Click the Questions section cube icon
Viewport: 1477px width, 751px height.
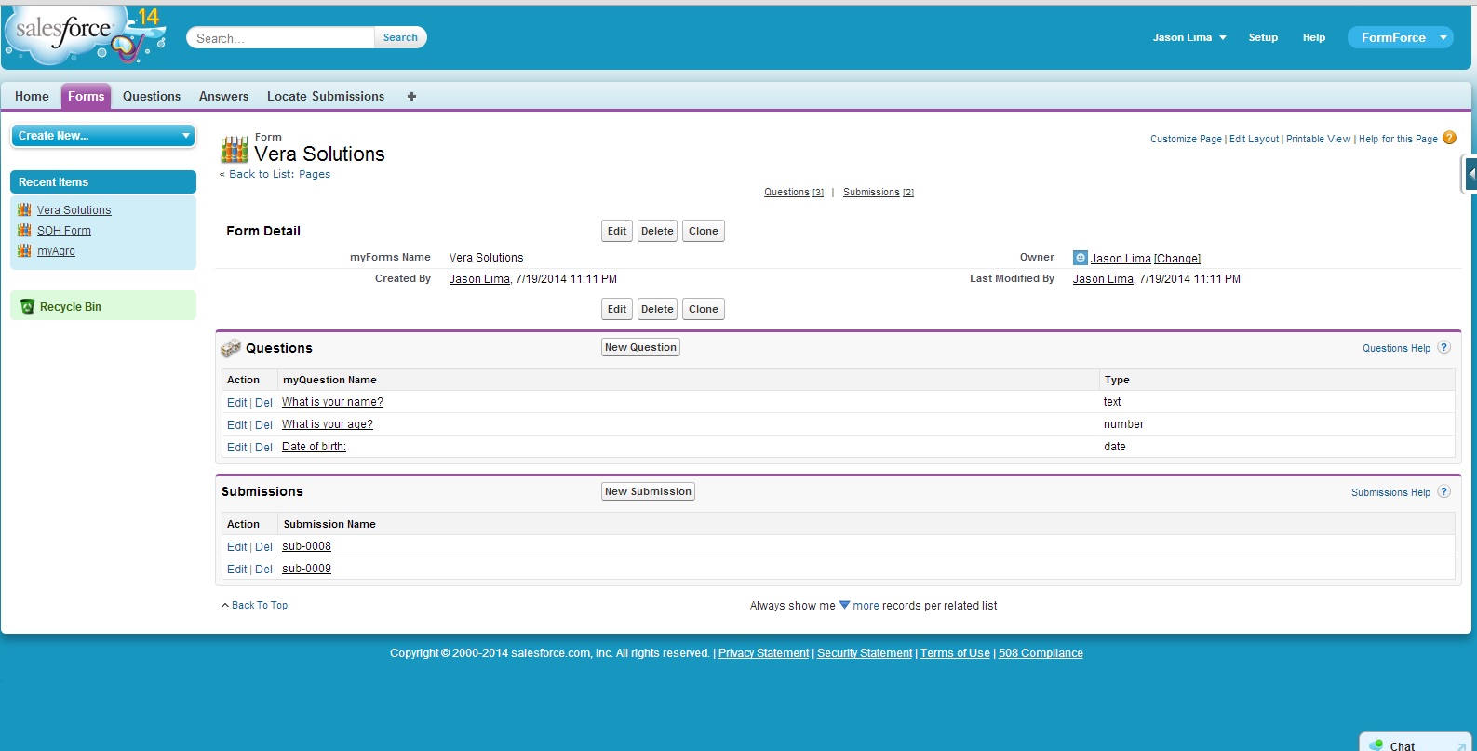[x=231, y=348]
